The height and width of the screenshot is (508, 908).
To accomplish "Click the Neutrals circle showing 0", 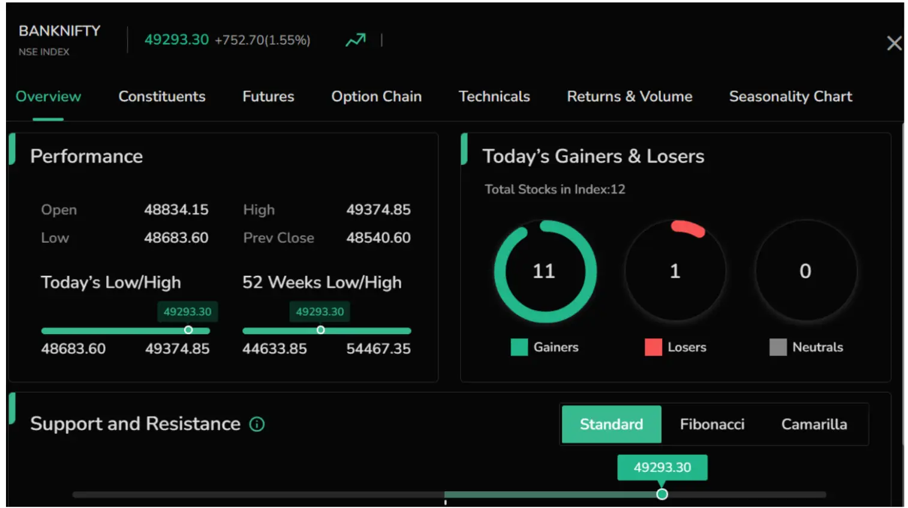I will [x=805, y=271].
